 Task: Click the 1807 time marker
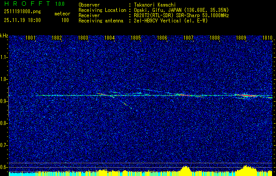pos(188,38)
